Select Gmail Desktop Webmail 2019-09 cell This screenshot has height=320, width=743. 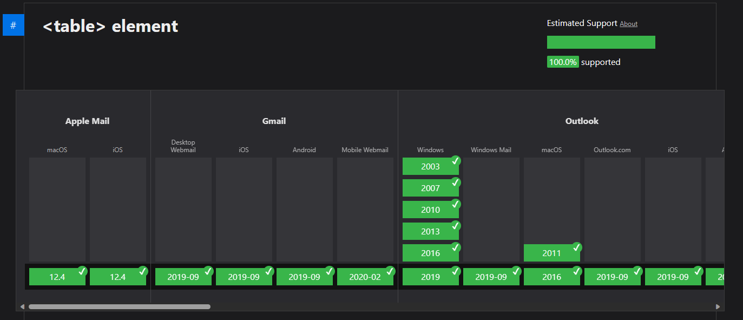tap(183, 277)
